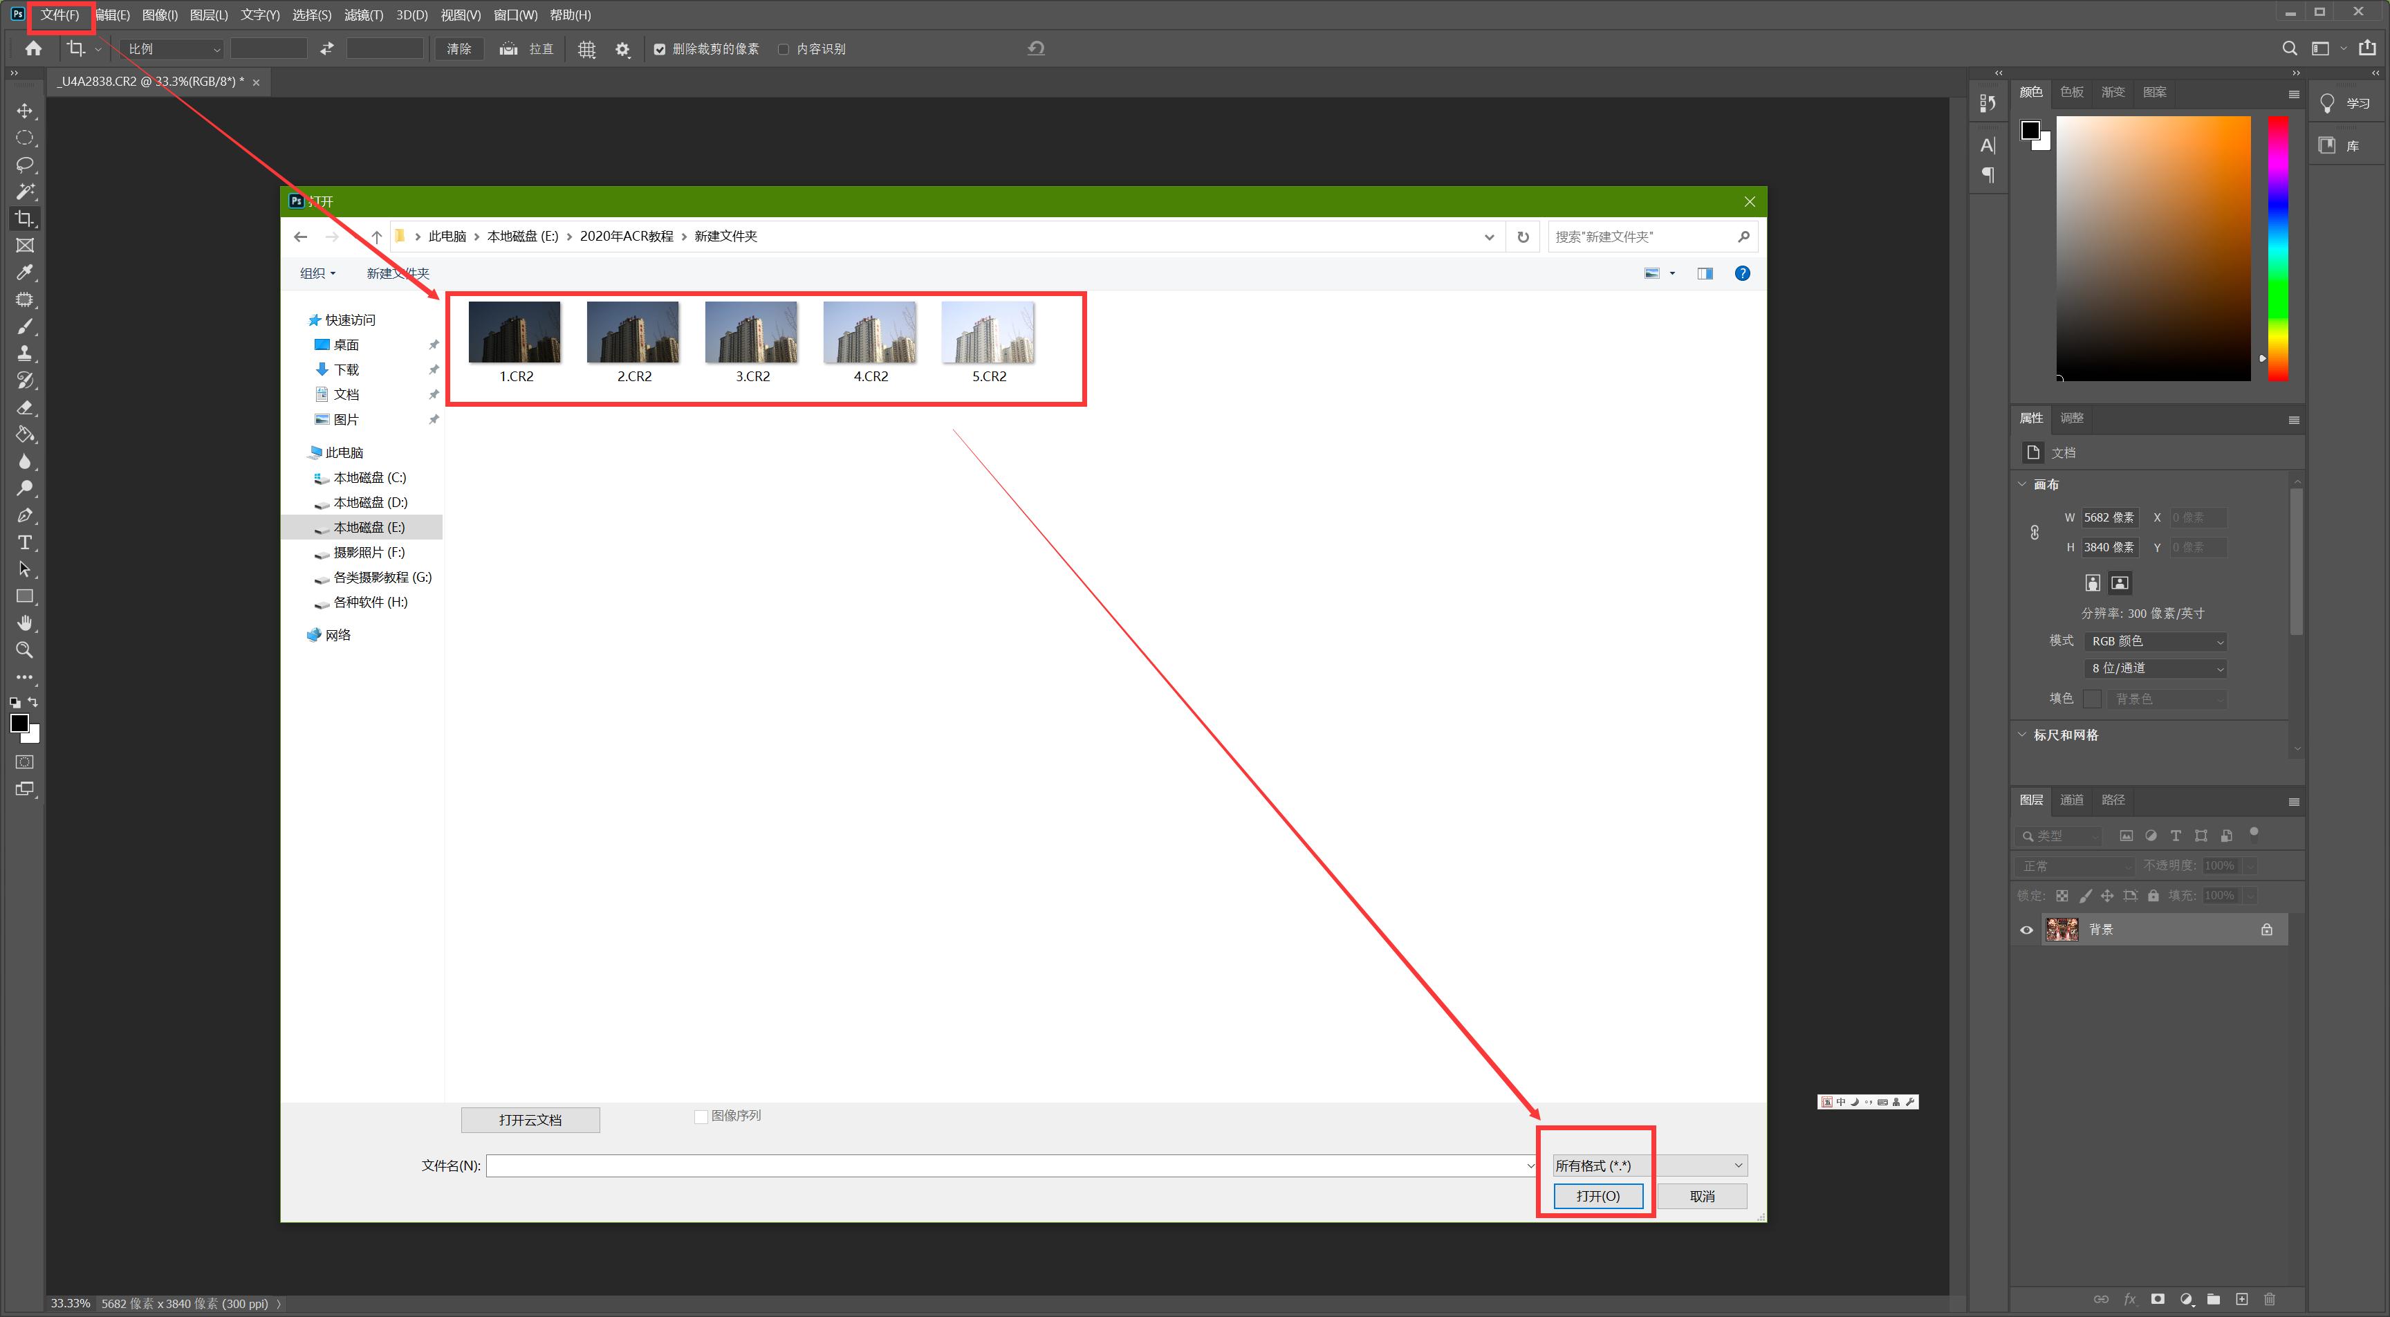Open the 组织 dropdown in dialog

pyautogui.click(x=317, y=273)
